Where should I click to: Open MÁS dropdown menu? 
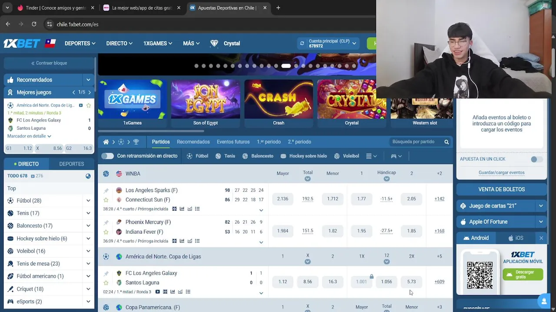(x=191, y=43)
